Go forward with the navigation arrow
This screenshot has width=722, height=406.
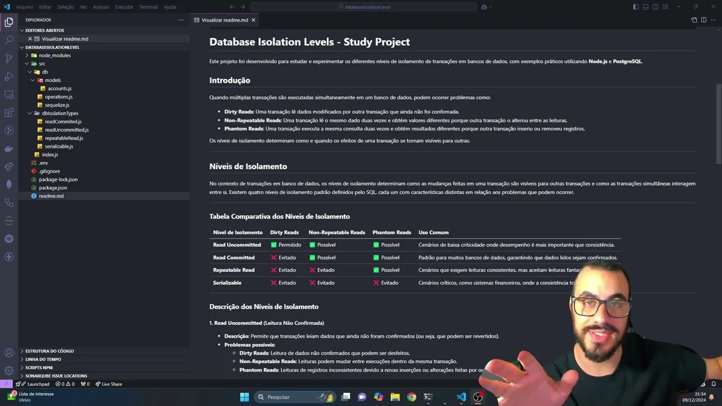click(x=244, y=7)
